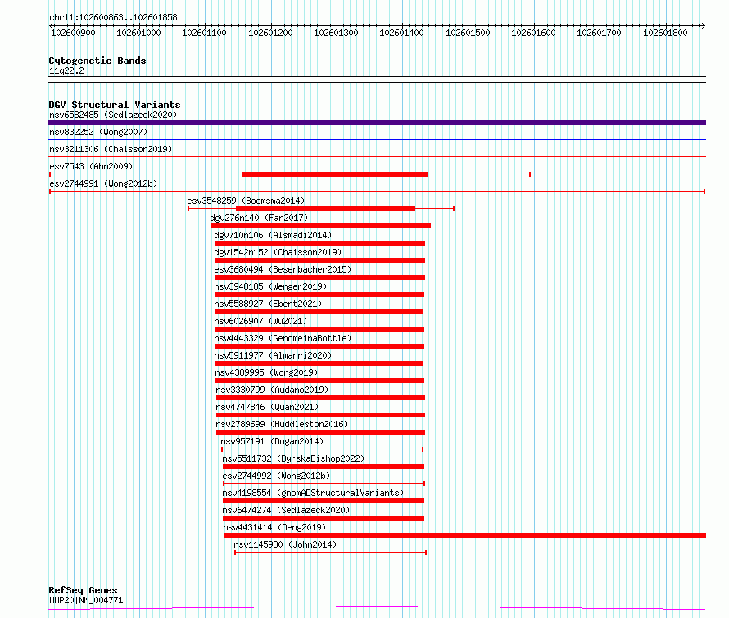Select nsv5511732 (ByrskaBishop2022) label

coord(293,458)
